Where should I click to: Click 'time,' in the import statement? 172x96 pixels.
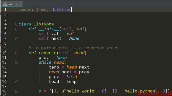pos(42,10)
